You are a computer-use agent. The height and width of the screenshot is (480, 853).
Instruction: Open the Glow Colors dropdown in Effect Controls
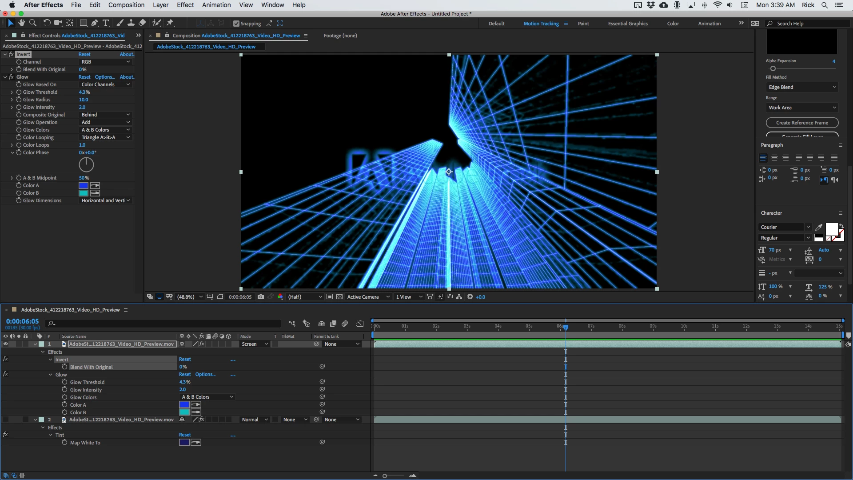click(x=105, y=130)
